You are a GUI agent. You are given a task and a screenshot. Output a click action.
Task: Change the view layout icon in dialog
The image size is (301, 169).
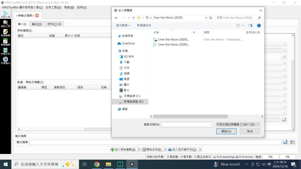click(238, 25)
